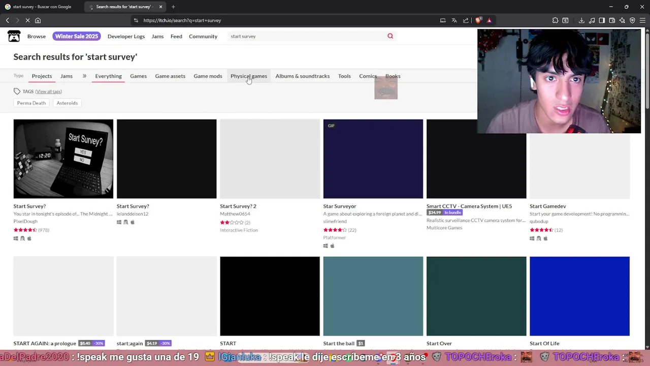Click the Brave VPN shield icon
This screenshot has height=366, width=650.
click(x=632, y=20)
